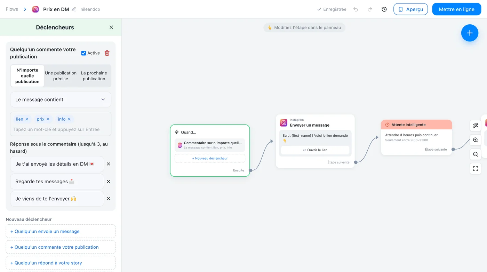Click the 'nileandco' account name
487x272 pixels.
coord(90,9)
